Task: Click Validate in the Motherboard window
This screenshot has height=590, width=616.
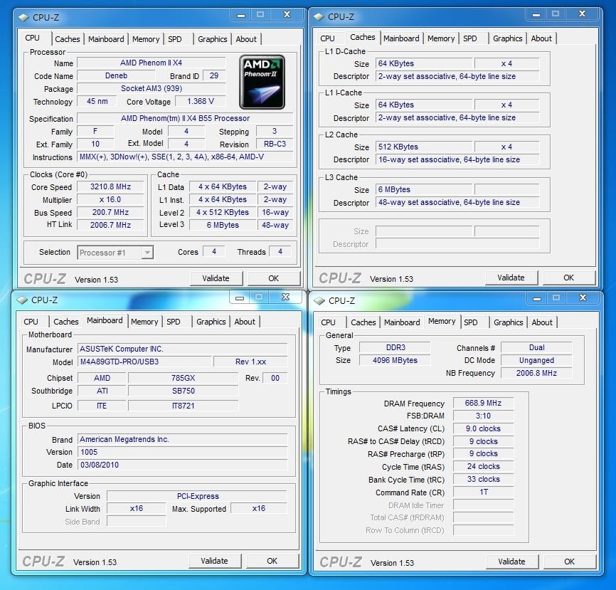Action: click(214, 561)
